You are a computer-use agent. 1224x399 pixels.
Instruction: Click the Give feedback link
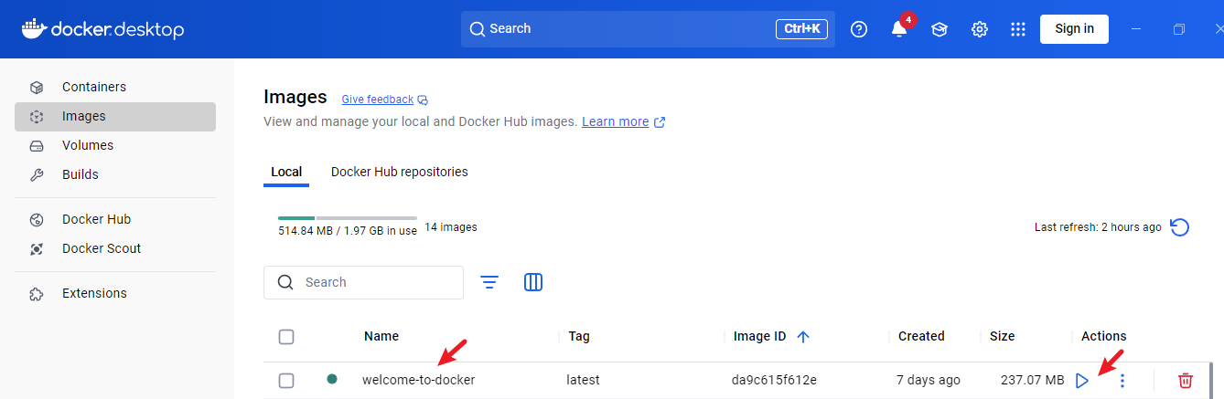378,99
